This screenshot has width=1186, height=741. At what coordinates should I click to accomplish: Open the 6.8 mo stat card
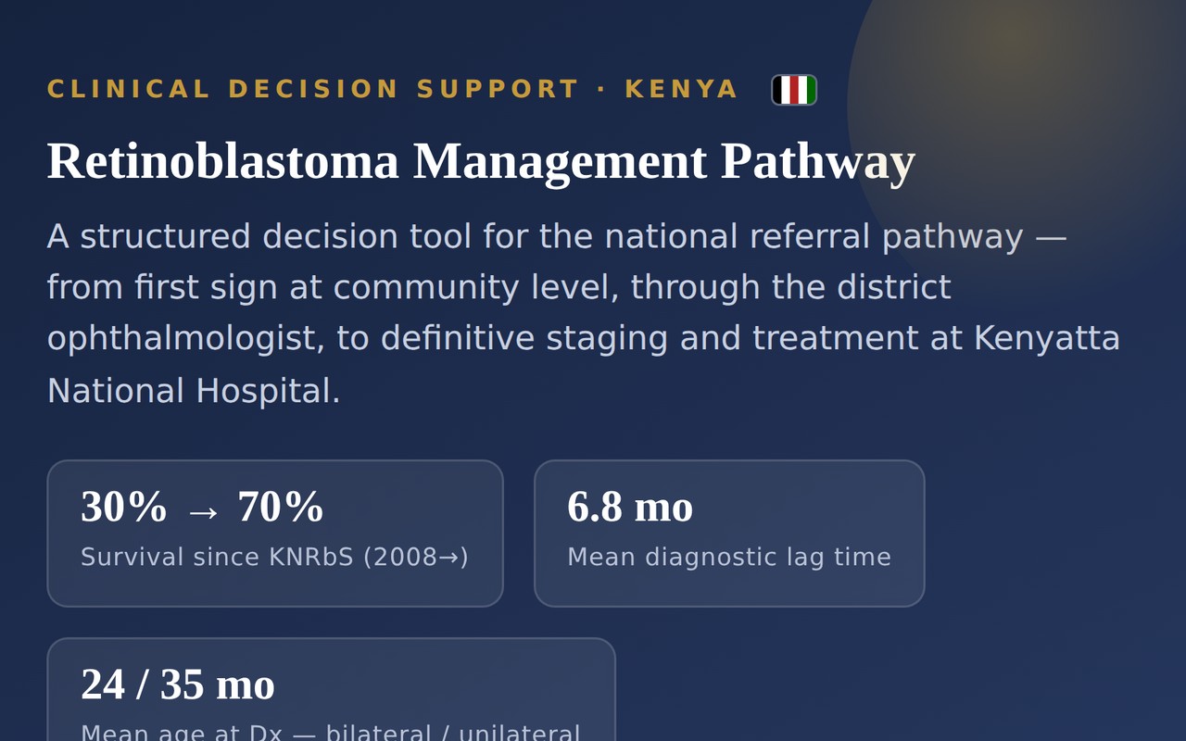[x=729, y=534]
